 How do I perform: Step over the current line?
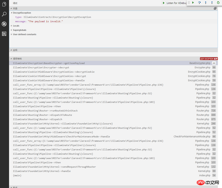(x=199, y=3)
